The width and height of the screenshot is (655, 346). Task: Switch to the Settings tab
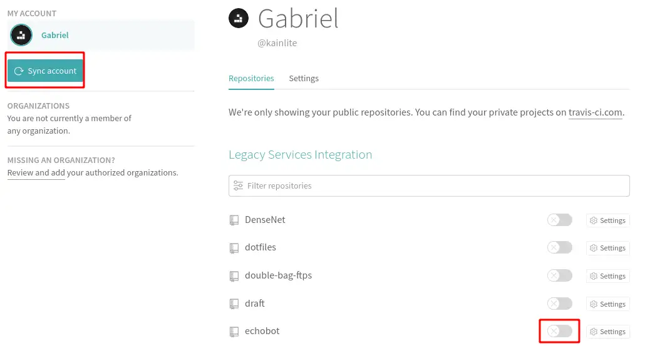tap(304, 78)
